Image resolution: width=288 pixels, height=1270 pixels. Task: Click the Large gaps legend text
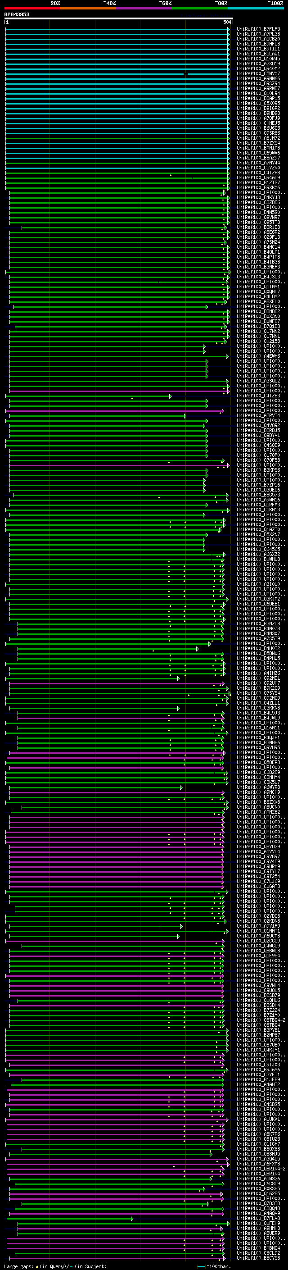click(x=55, y=1266)
